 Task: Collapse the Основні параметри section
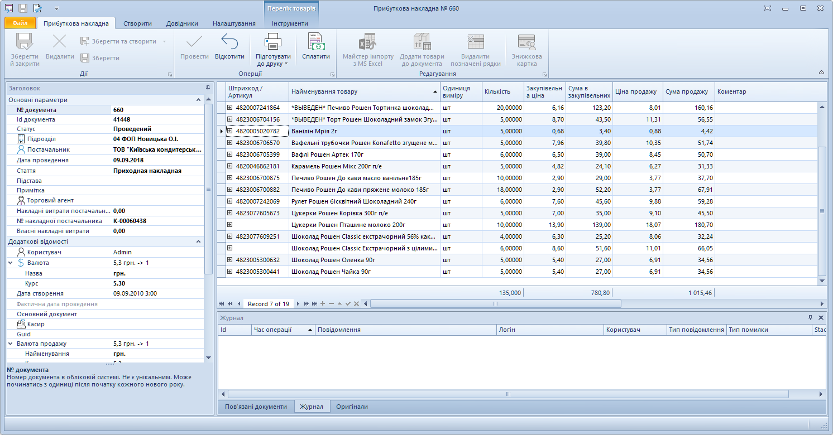(198, 100)
